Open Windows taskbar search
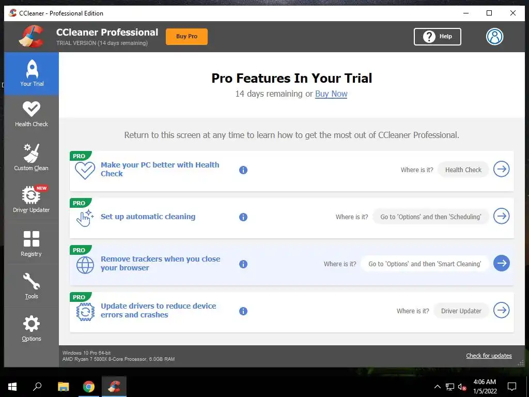This screenshot has height=397, width=529. (37, 387)
